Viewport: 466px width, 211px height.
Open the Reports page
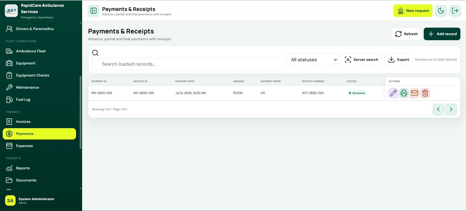pos(39,168)
